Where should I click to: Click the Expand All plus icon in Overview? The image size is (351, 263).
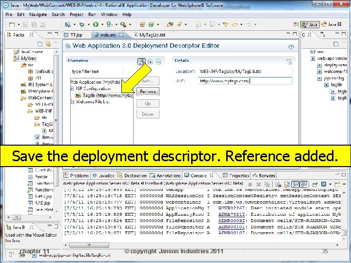(150, 62)
